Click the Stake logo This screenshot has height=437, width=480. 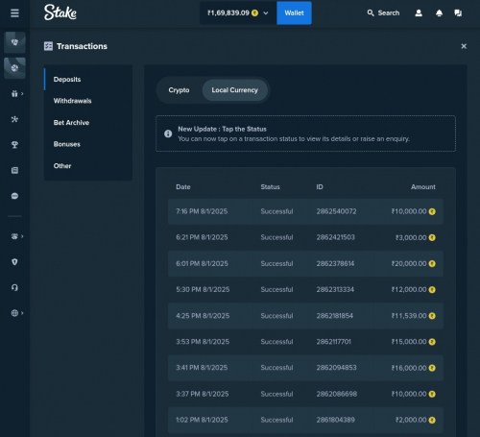[60, 12]
